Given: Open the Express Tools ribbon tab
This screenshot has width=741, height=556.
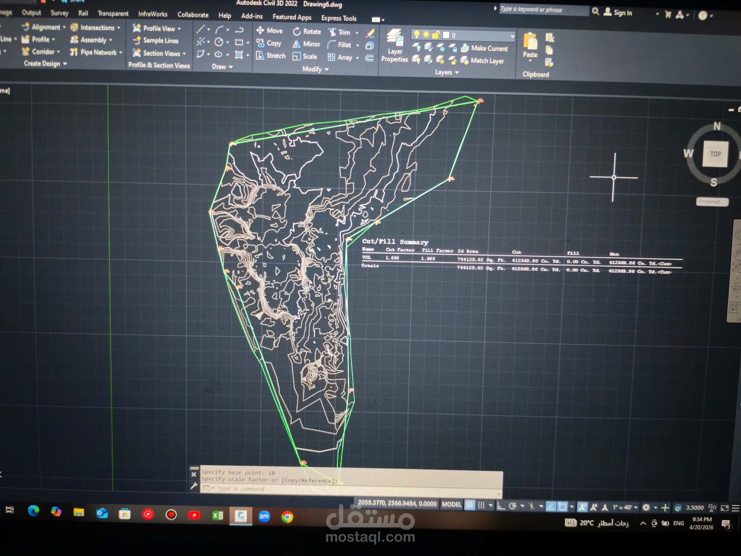Looking at the screenshot, I should [339, 18].
